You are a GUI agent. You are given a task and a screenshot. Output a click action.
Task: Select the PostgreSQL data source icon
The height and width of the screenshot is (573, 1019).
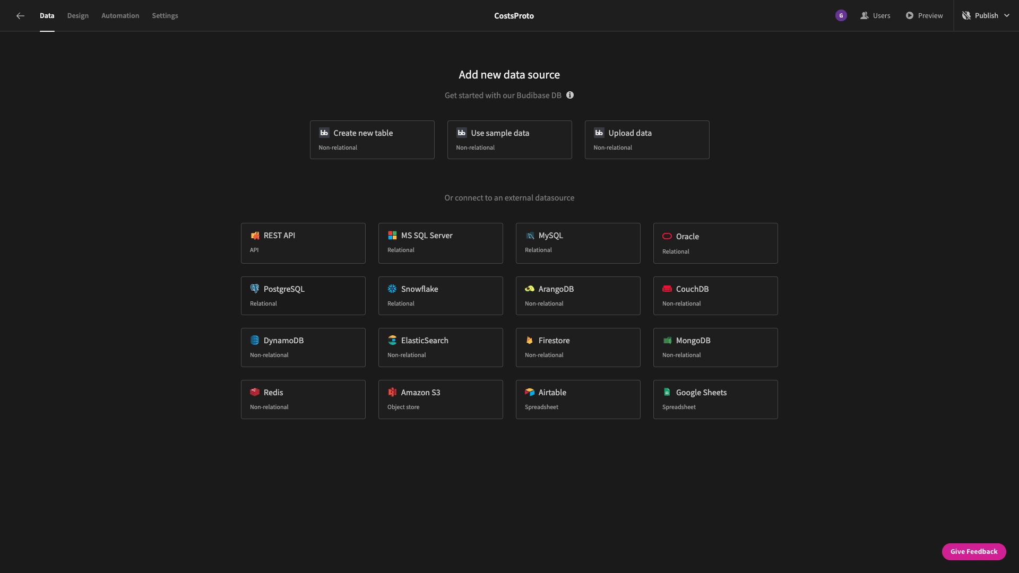(254, 289)
